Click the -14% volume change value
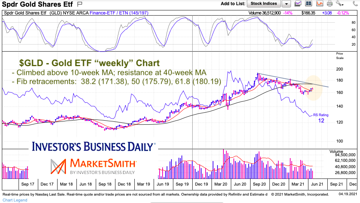This screenshot has width=360, height=203. tap(288, 13)
